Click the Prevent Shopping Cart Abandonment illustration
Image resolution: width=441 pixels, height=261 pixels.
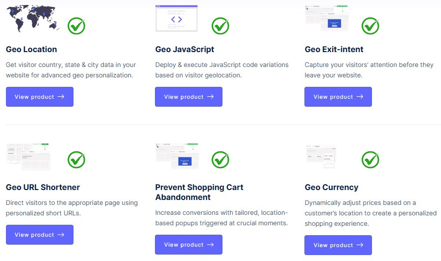(x=177, y=156)
